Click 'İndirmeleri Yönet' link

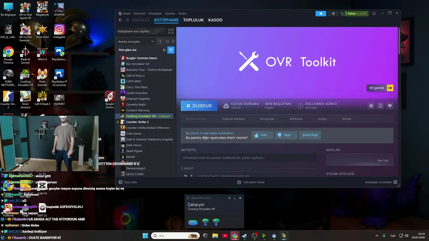click(x=251, y=182)
